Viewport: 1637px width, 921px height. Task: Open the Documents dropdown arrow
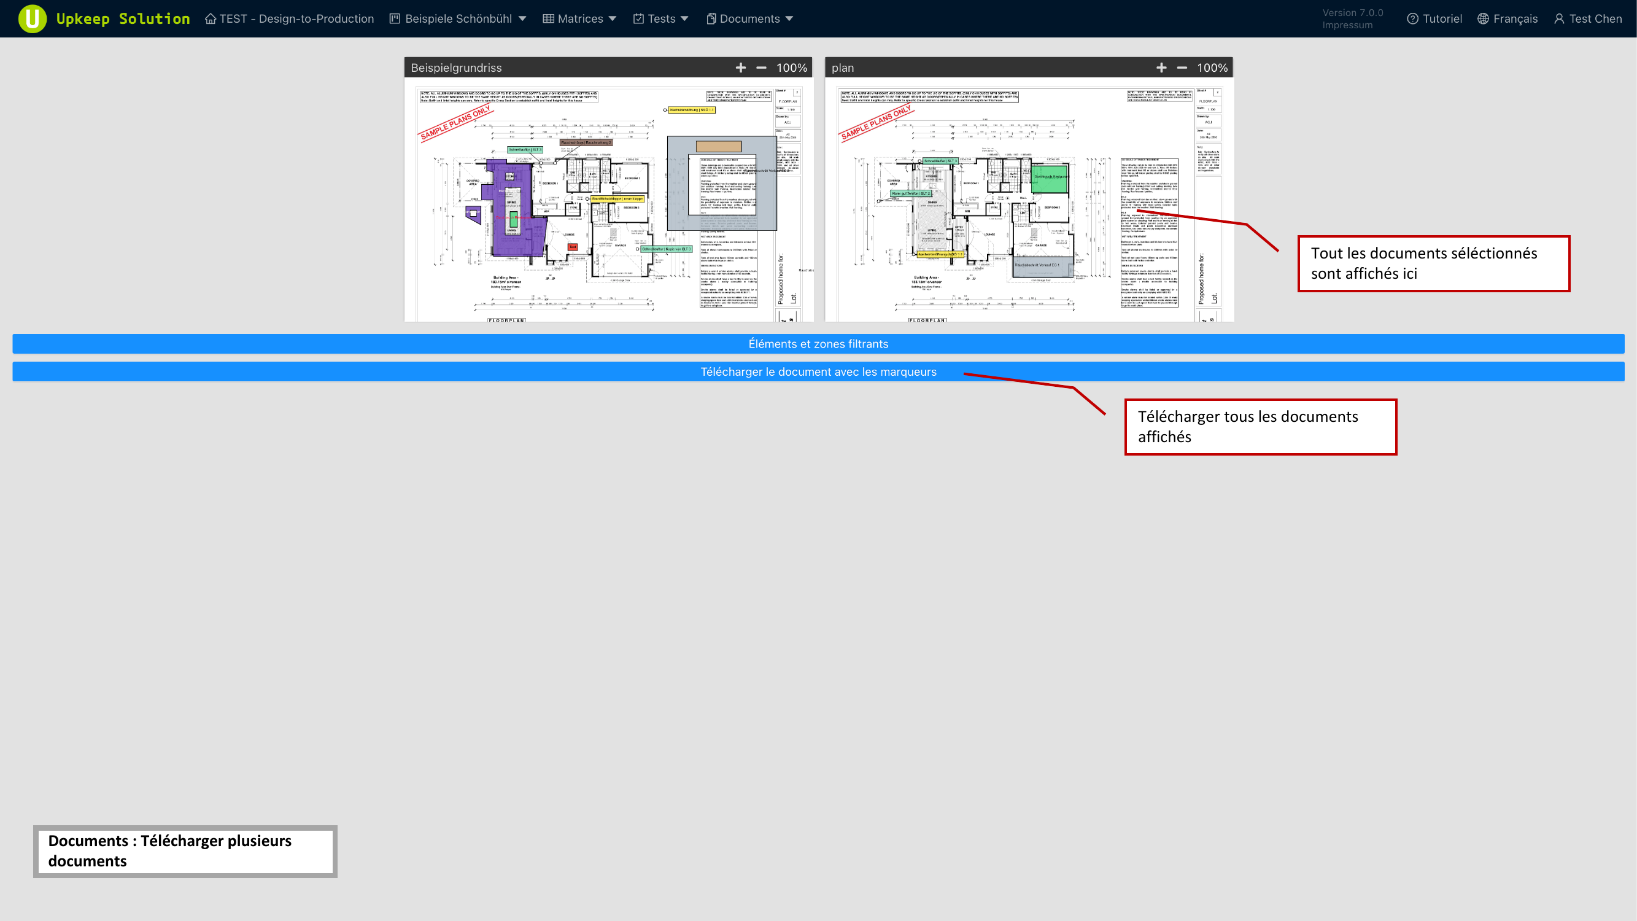789,18
